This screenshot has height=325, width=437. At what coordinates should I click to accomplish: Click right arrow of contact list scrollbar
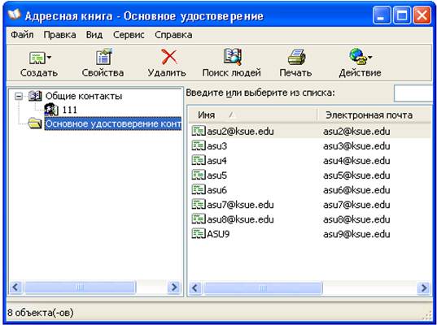pyautogui.click(x=424, y=288)
